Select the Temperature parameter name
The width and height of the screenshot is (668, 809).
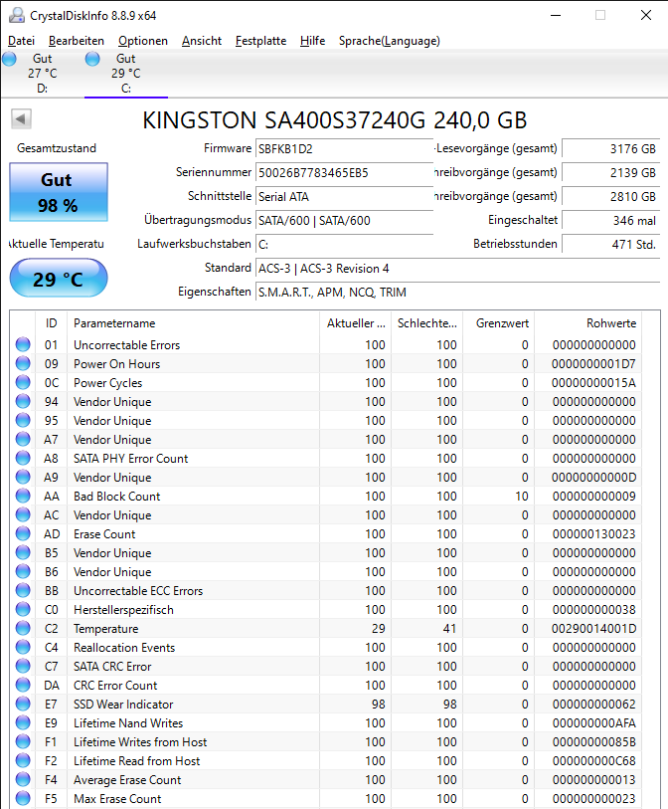pos(106,629)
